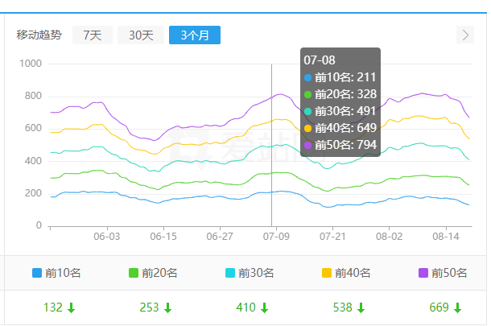Click the 1000 y-axis label

31,64
